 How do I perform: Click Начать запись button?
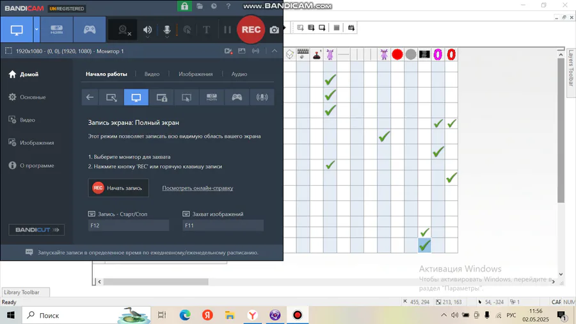(118, 188)
